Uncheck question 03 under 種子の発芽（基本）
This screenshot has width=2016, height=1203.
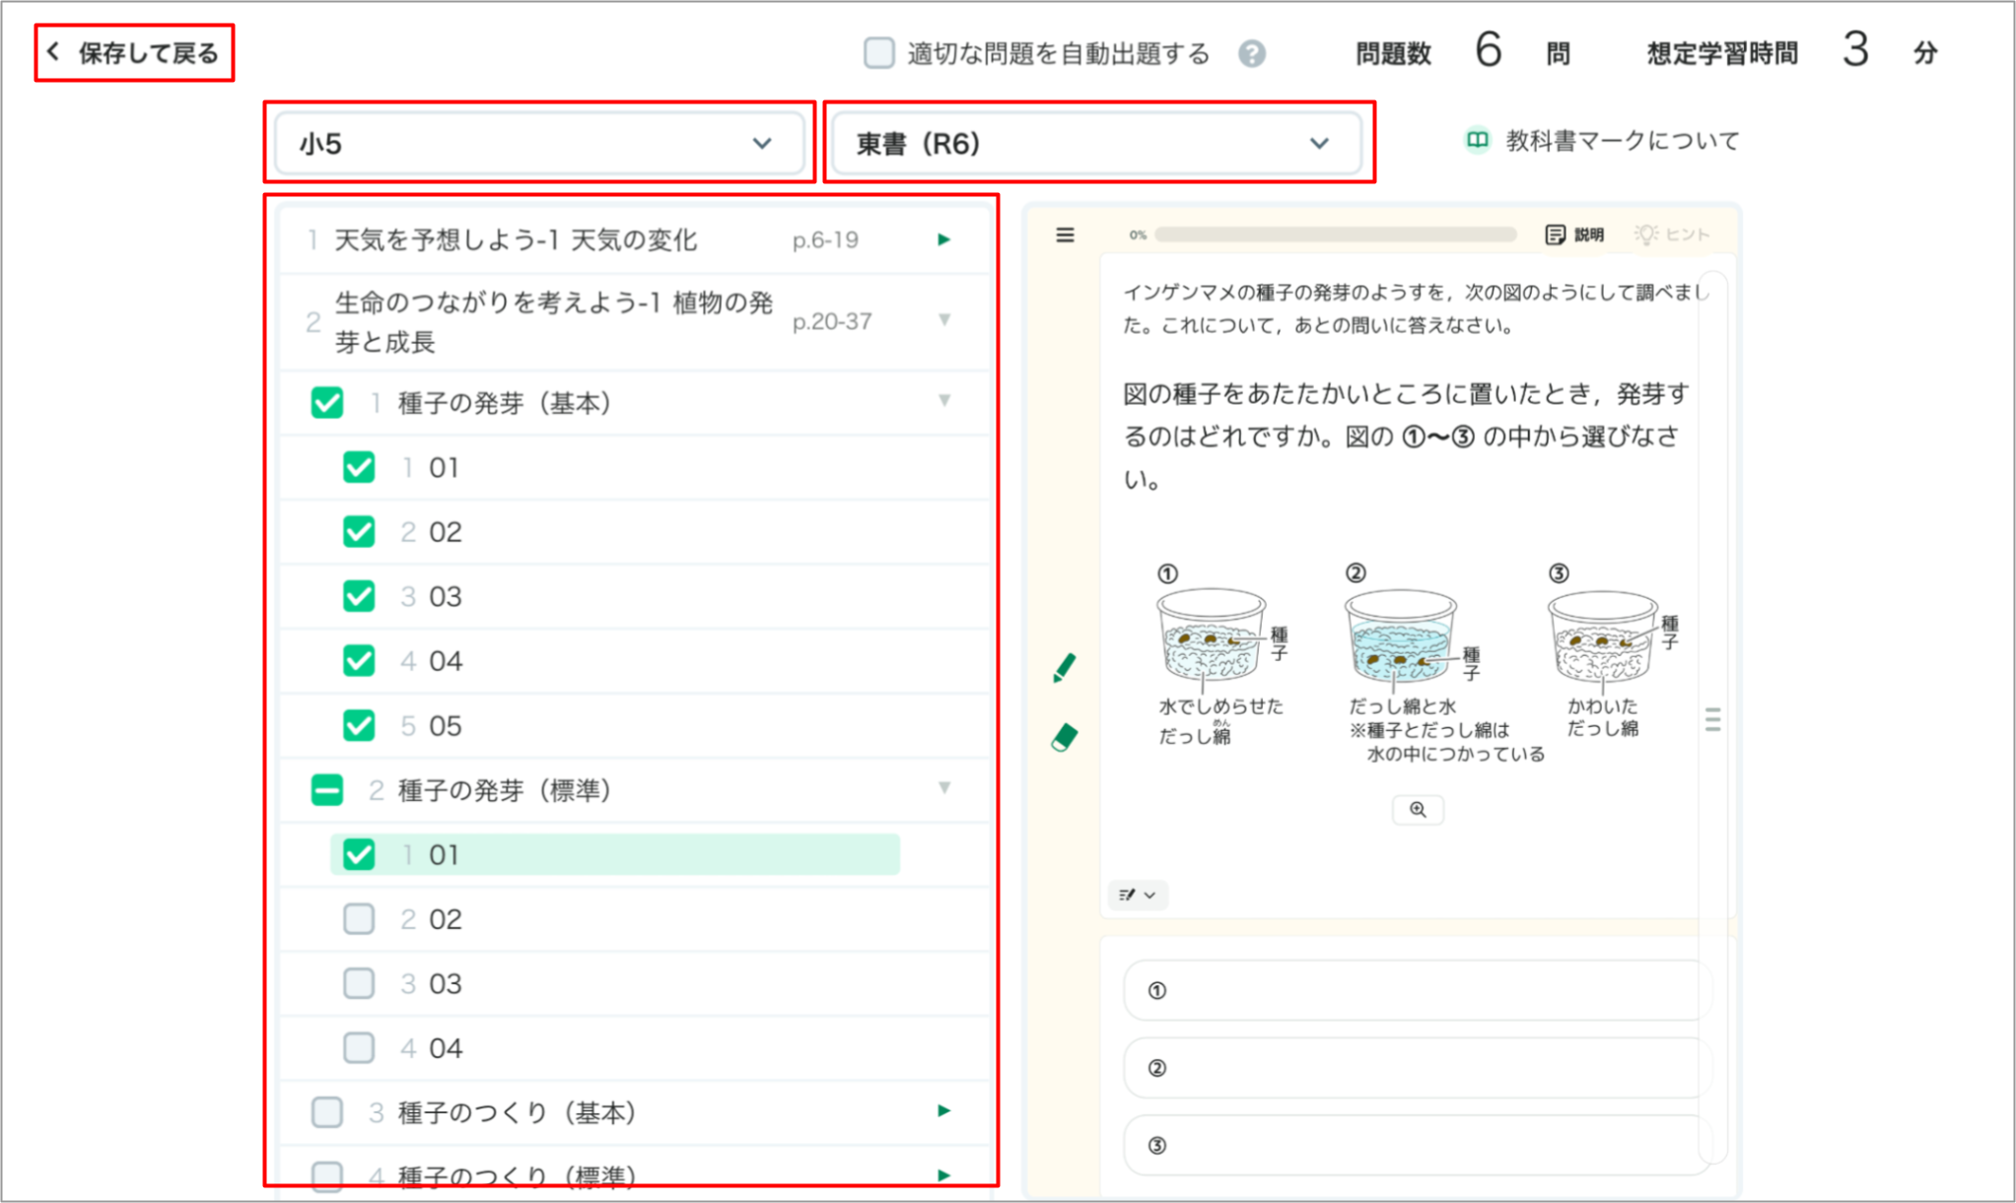point(359,596)
